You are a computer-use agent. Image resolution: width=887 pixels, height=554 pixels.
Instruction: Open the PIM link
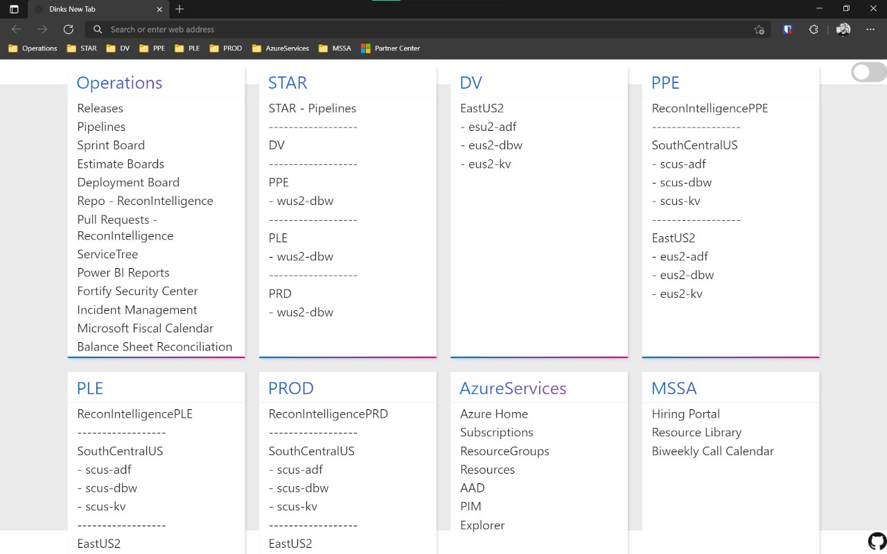pyautogui.click(x=471, y=506)
